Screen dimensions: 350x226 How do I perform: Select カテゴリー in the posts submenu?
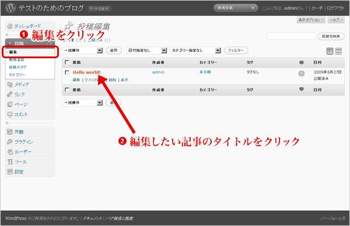(x=17, y=75)
